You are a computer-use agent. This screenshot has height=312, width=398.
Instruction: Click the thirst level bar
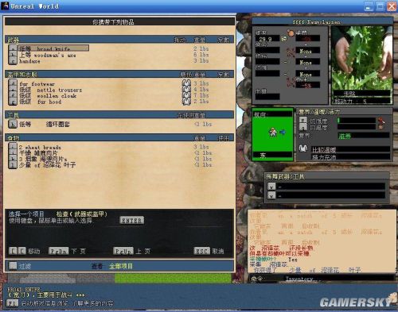[x=357, y=127]
